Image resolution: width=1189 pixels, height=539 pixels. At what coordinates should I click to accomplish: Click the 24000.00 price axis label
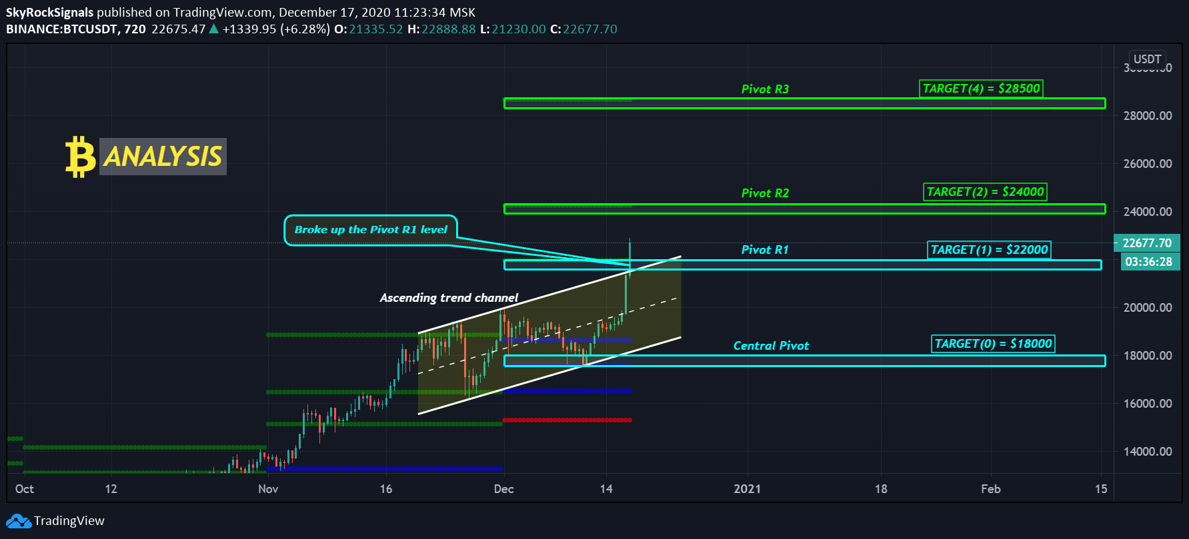pyautogui.click(x=1148, y=212)
